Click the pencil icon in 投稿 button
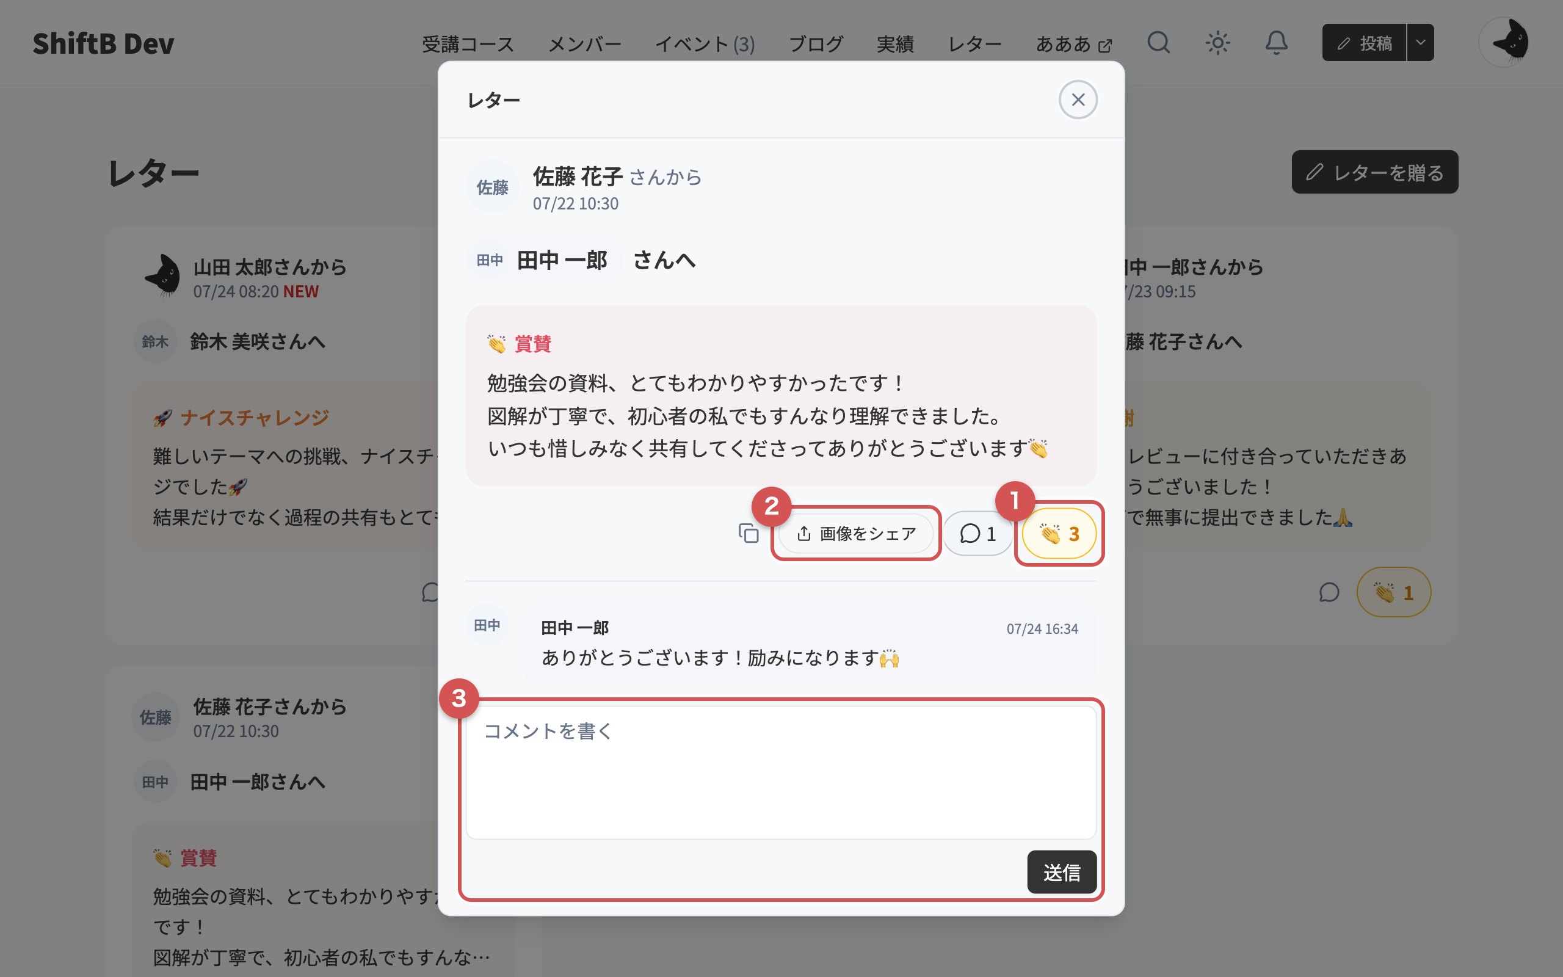 tap(1344, 43)
